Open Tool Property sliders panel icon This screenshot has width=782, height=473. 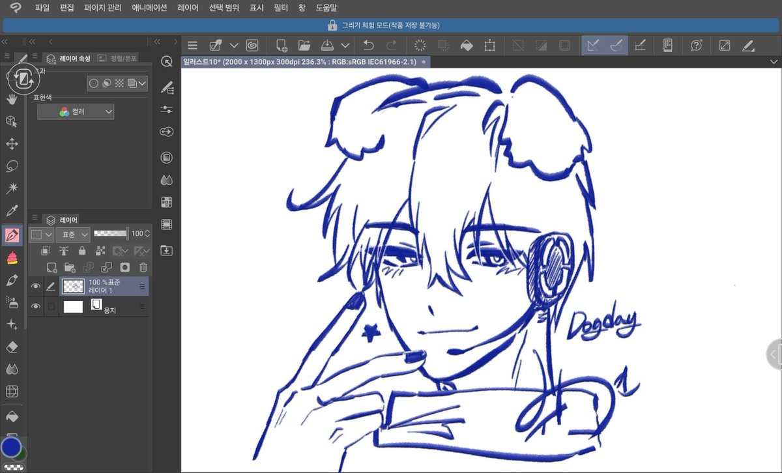(167, 109)
